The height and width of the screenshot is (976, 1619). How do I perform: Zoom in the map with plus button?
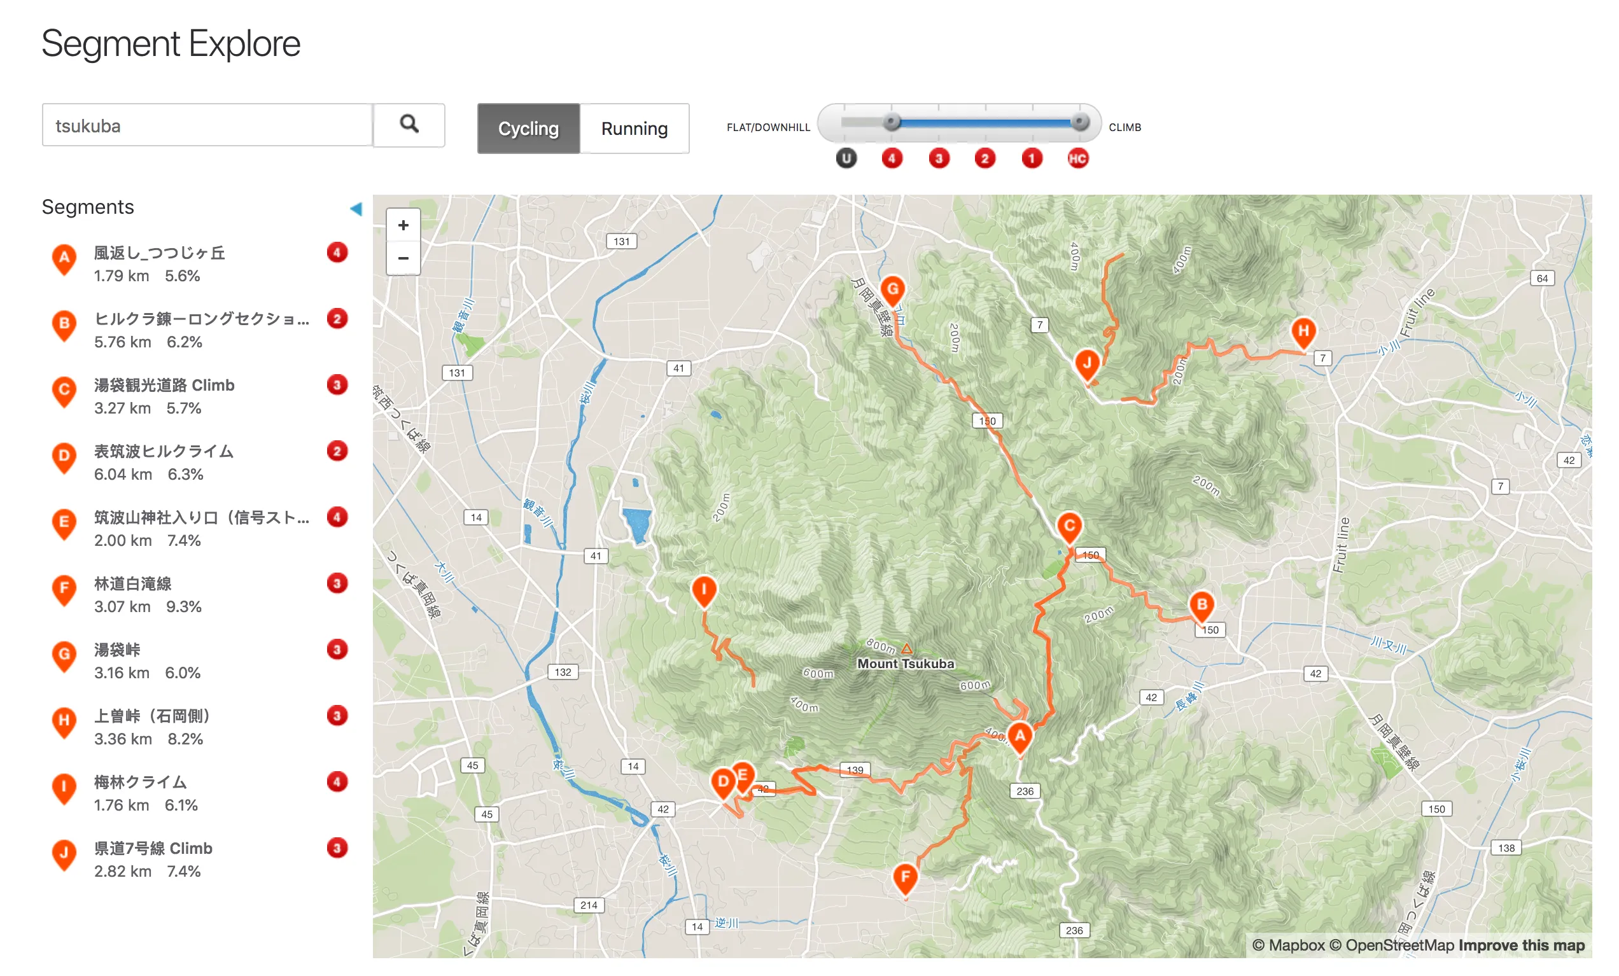pos(403,225)
